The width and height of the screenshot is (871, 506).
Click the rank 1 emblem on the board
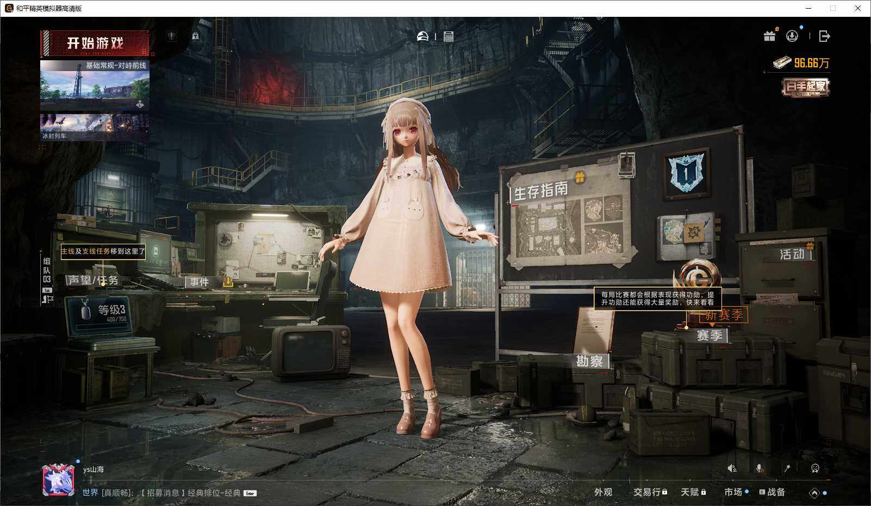point(686,173)
